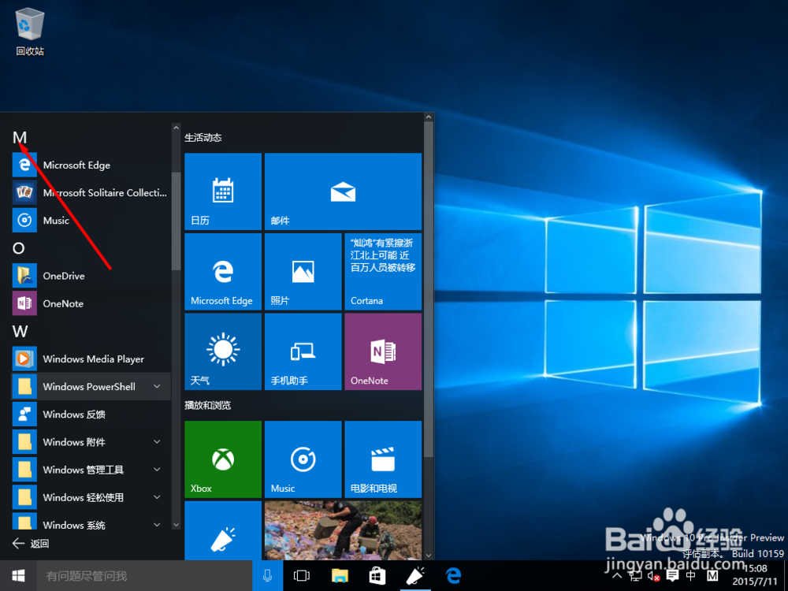Image resolution: width=788 pixels, height=591 pixels.
Task: Open the Music tile under 播放和浏览
Action: [x=303, y=459]
